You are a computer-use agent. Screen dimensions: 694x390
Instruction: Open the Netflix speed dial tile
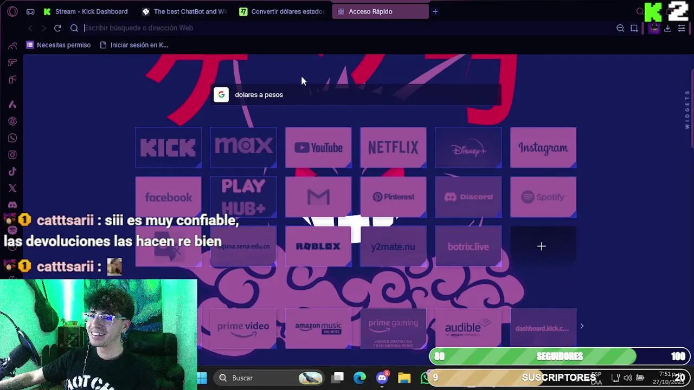[x=393, y=147]
